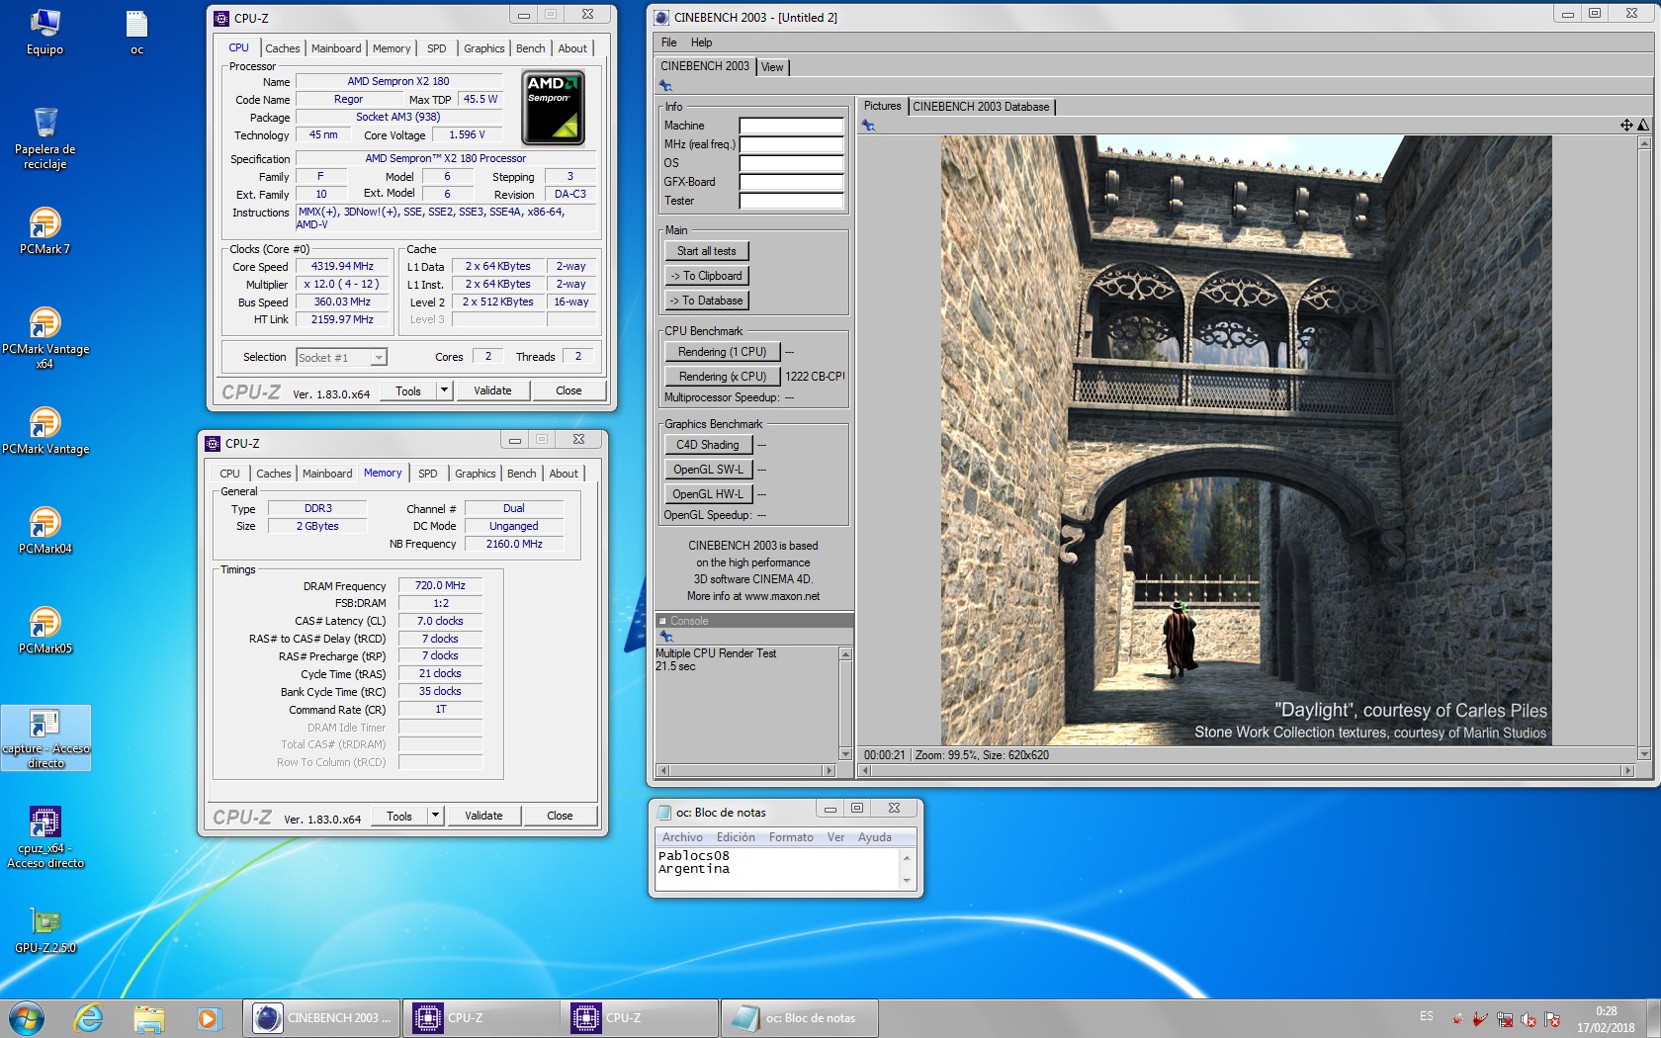Open capture - Acceso directo shortcut

pos(45,737)
